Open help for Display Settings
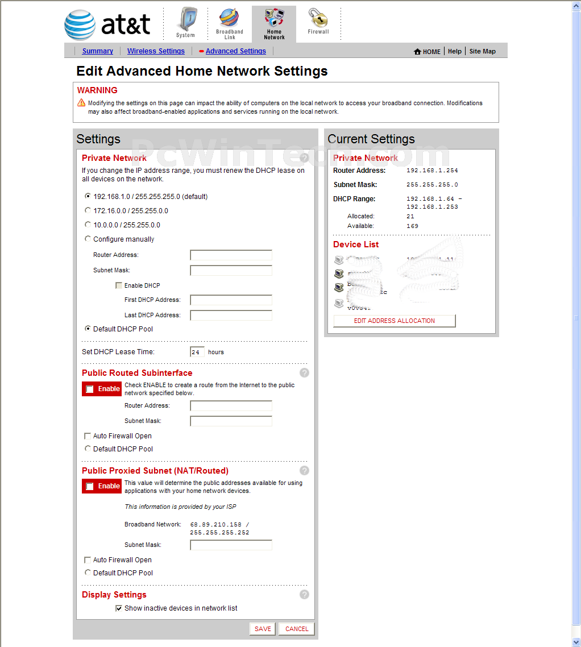This screenshot has height=647, width=581. 305,594
